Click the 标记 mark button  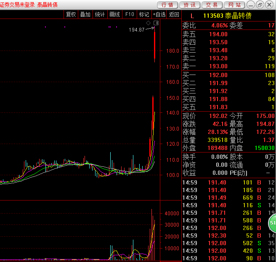(x=144, y=14)
